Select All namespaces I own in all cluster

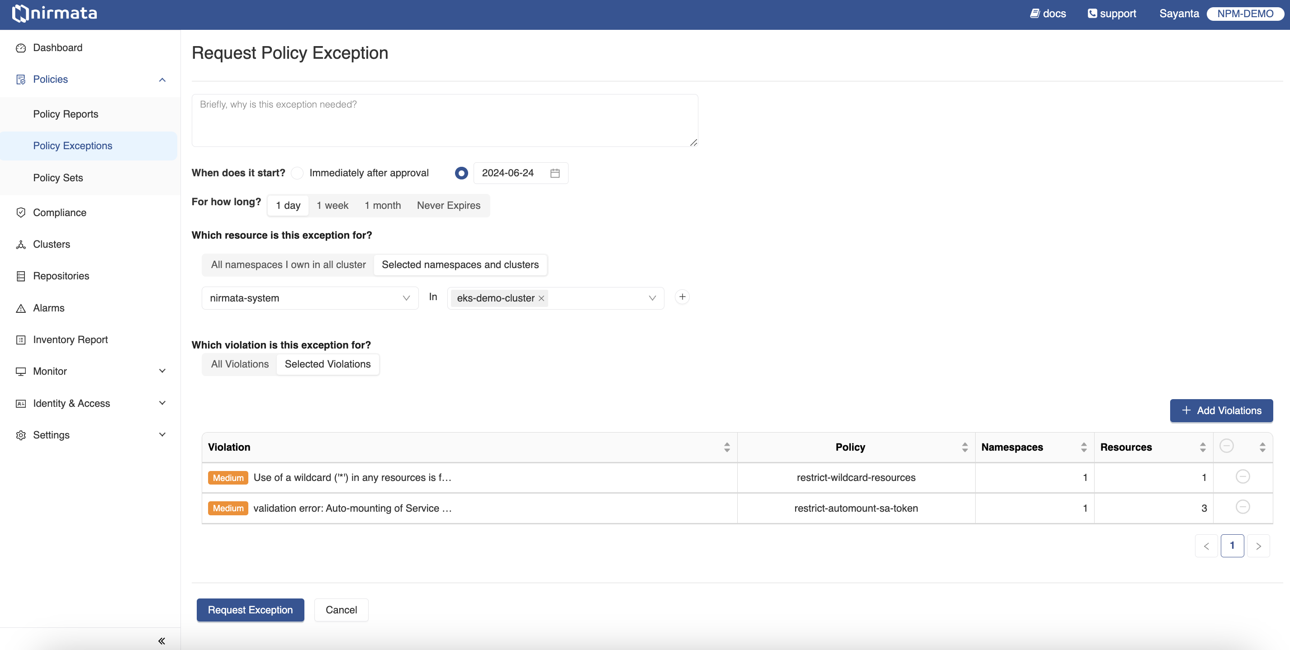tap(288, 265)
